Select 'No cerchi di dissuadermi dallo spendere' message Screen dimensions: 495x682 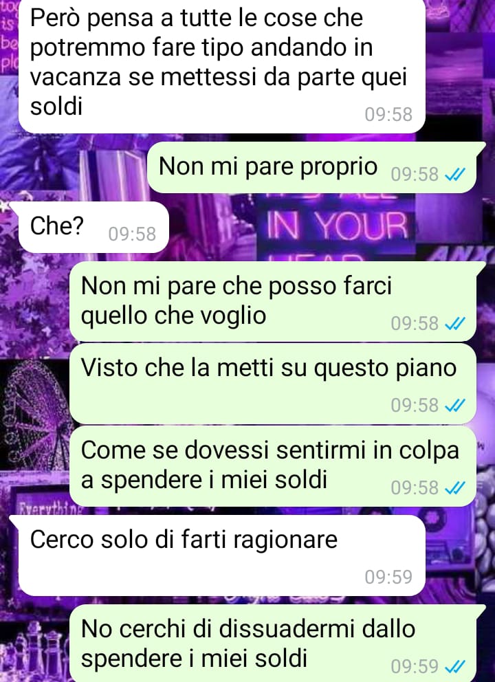(x=277, y=643)
